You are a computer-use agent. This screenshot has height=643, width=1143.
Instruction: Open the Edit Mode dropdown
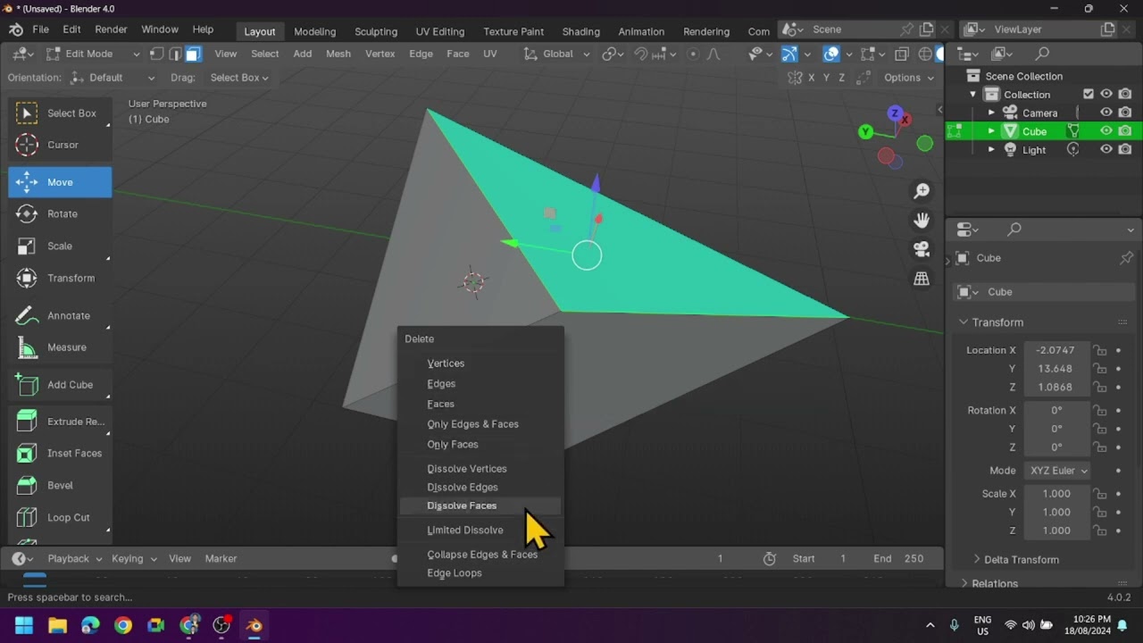(93, 54)
